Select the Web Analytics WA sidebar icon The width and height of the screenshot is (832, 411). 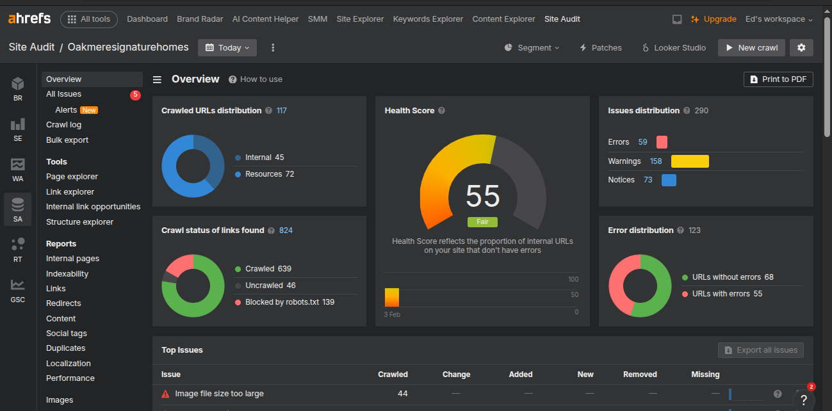tap(18, 169)
